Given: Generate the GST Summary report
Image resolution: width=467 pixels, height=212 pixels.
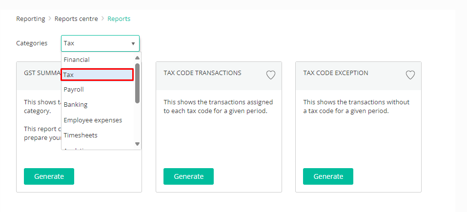Looking at the screenshot, I should click(49, 176).
